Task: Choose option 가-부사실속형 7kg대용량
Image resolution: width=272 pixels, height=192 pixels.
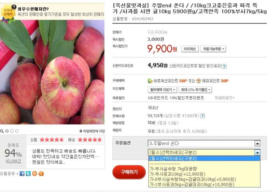Action: pyautogui.click(x=173, y=169)
